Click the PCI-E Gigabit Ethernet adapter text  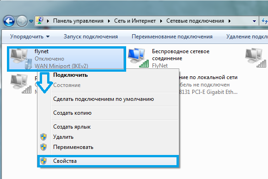tap(208, 92)
